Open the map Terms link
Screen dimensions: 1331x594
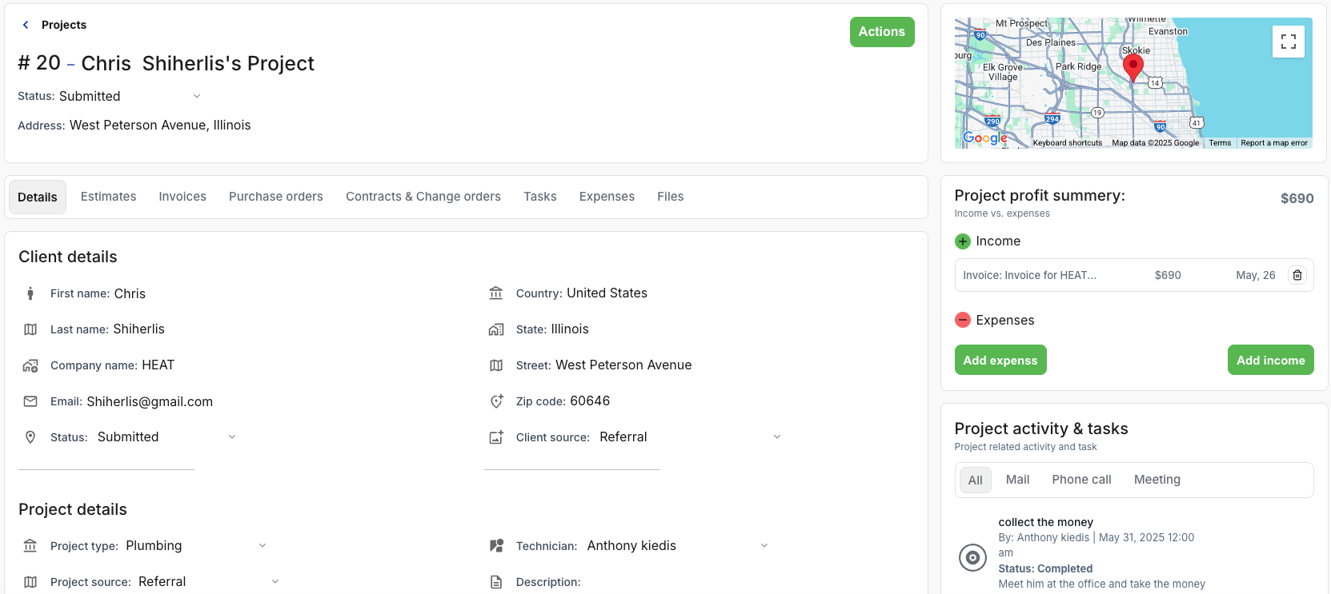point(1220,143)
